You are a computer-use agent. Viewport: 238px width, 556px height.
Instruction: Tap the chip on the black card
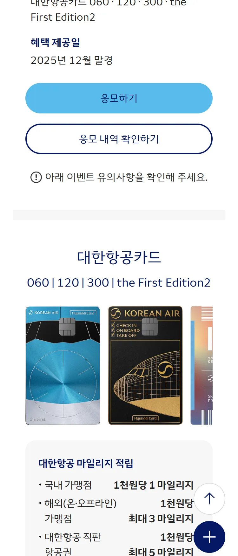tap(150, 327)
